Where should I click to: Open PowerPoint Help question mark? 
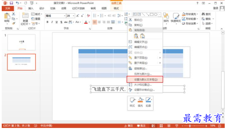click(197, 3)
